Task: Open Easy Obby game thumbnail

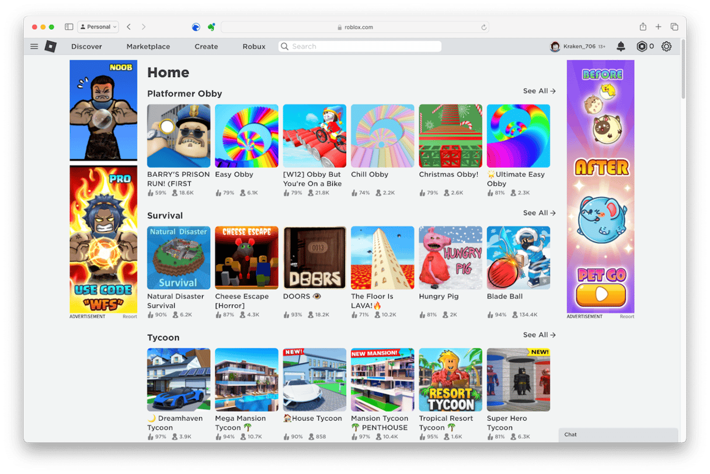Action: (x=246, y=136)
